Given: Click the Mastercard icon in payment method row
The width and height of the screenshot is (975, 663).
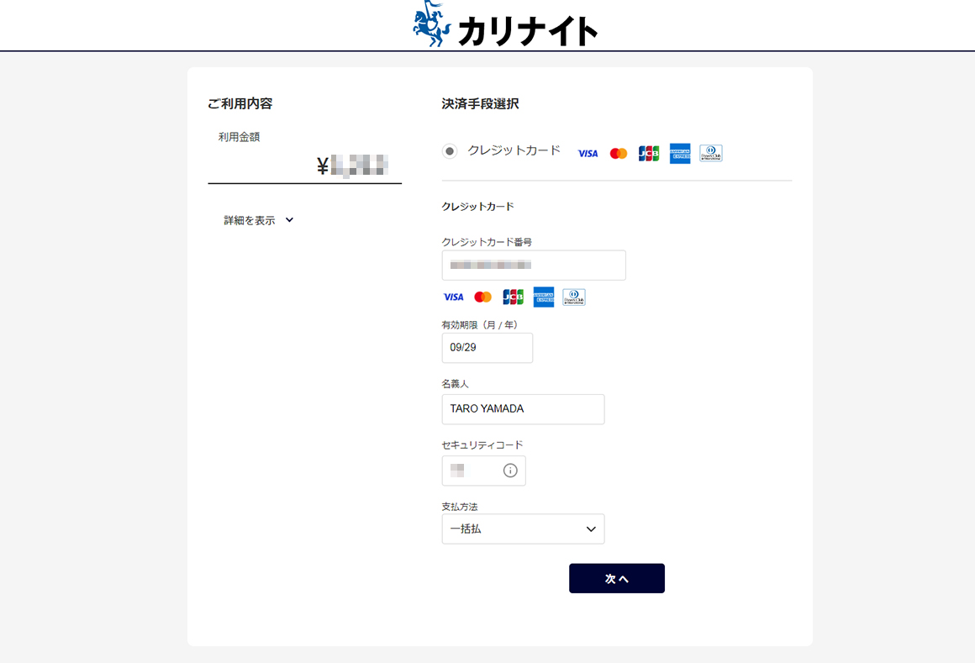Looking at the screenshot, I should [x=618, y=152].
